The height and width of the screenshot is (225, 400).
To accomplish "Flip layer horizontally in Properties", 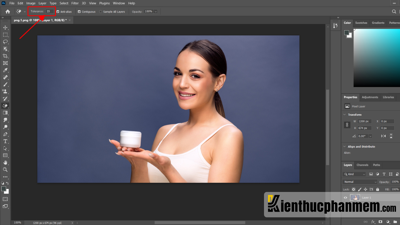I will (383, 136).
